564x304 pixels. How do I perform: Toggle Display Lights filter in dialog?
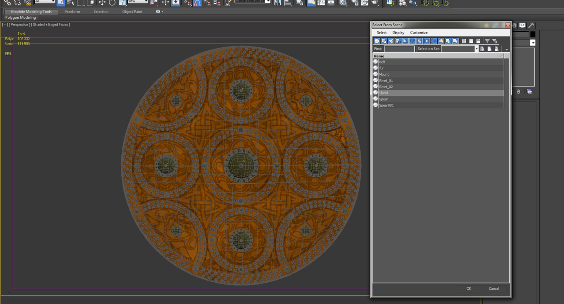(391, 41)
